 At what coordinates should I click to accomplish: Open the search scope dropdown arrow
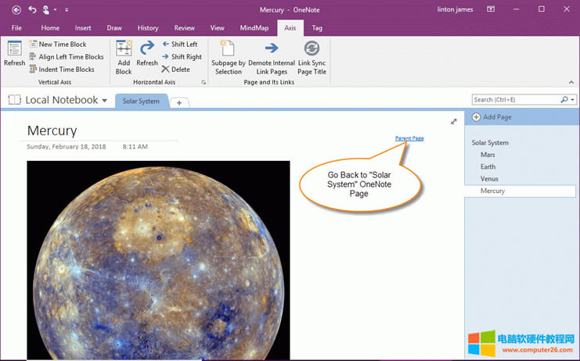point(573,100)
